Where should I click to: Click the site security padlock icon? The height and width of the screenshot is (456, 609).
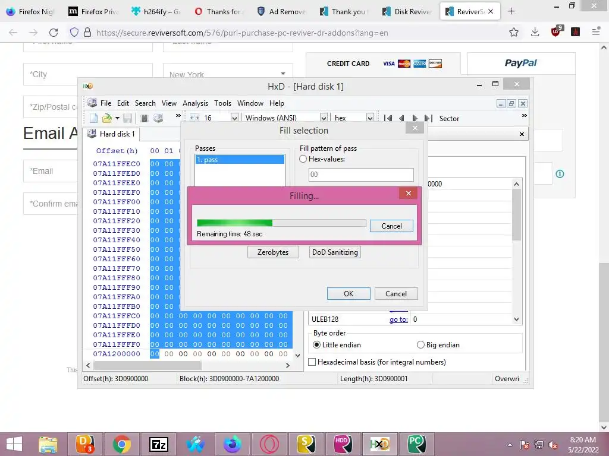coord(88,33)
